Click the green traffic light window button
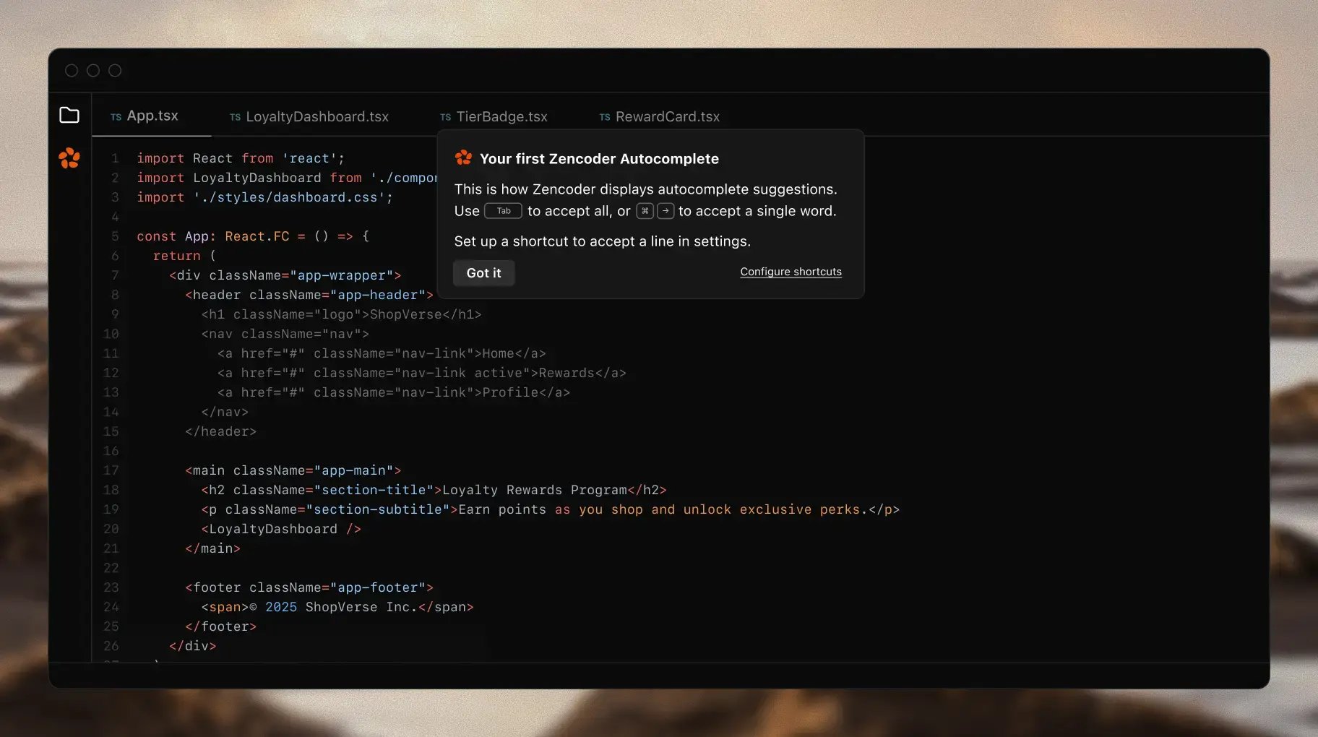The width and height of the screenshot is (1318, 737). (x=114, y=70)
